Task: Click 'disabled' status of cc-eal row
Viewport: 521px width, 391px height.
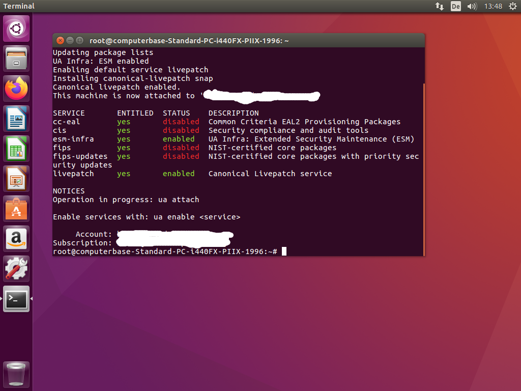Action: tap(181, 122)
